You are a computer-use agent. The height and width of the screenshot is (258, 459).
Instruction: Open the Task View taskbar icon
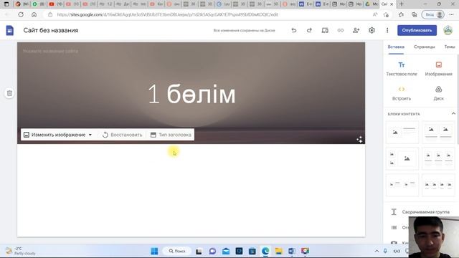point(199,251)
